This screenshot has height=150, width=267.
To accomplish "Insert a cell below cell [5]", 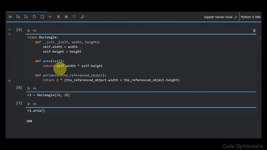I will (10, 81).
